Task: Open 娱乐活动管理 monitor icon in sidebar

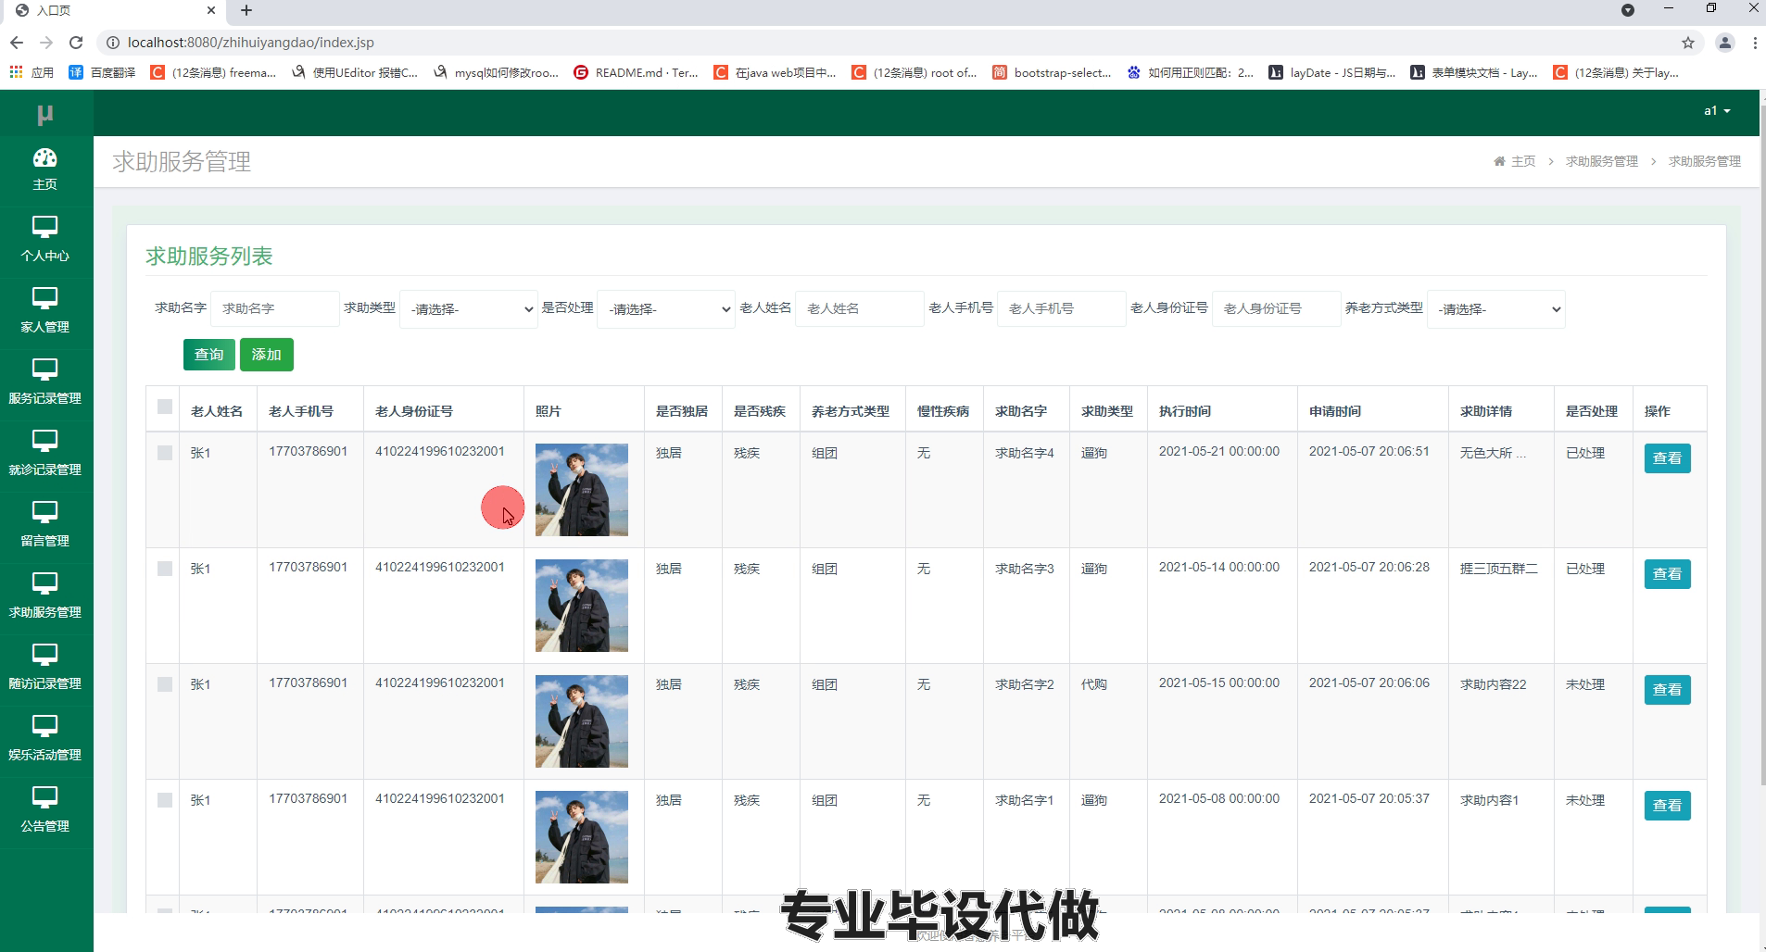Action: (44, 726)
